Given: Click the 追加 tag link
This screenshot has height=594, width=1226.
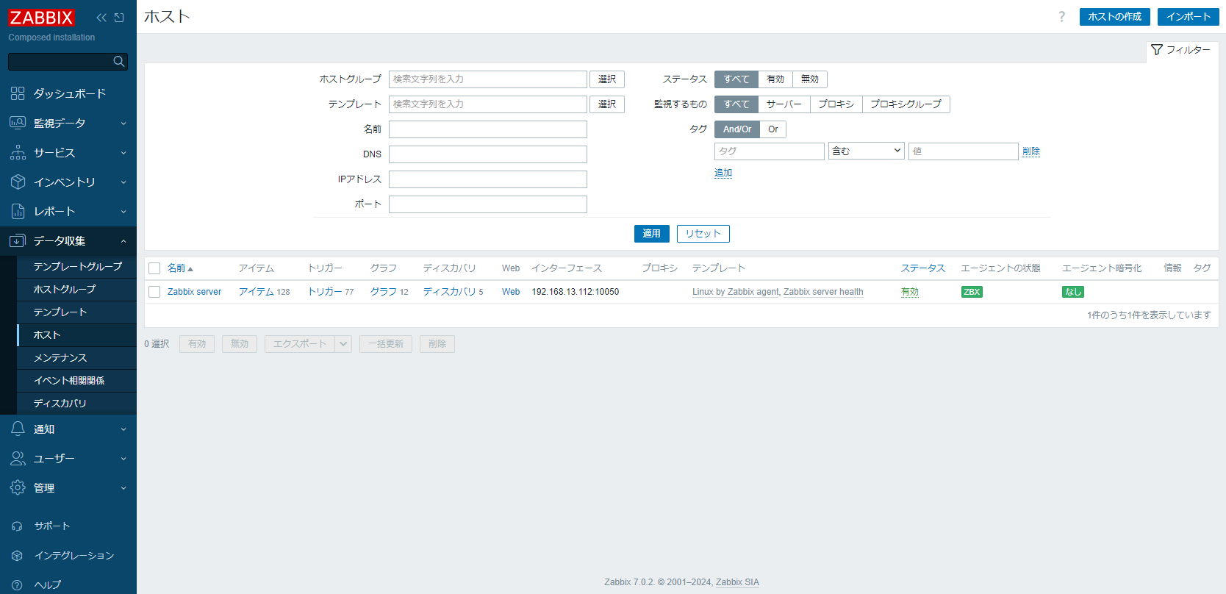Looking at the screenshot, I should [723, 173].
